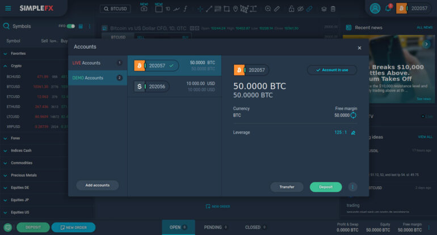Screen dimensions: 437x235
Task: Select the text annotation tool
Action: 253,9
